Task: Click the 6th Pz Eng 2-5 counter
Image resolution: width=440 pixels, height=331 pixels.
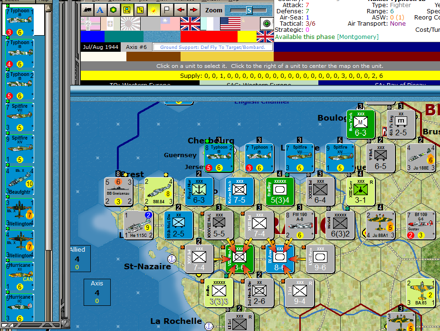Action: coord(401,124)
